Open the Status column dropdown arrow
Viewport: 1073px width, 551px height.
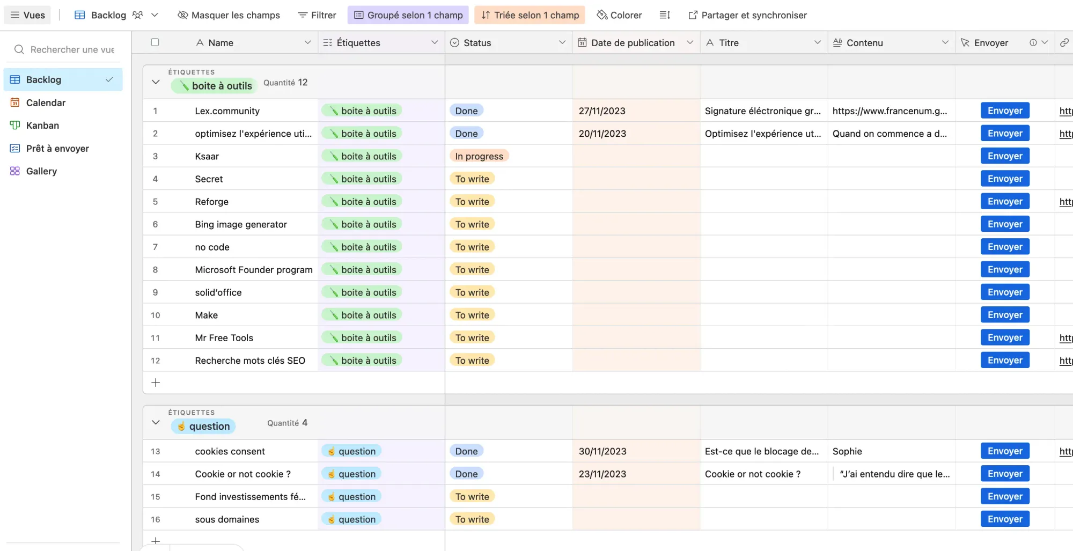(562, 43)
